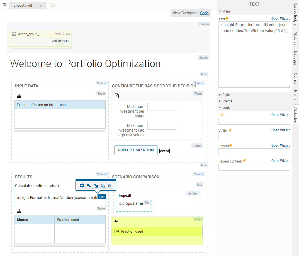Toggle the file outline icon at top left
299x256 pixels.
4,5
